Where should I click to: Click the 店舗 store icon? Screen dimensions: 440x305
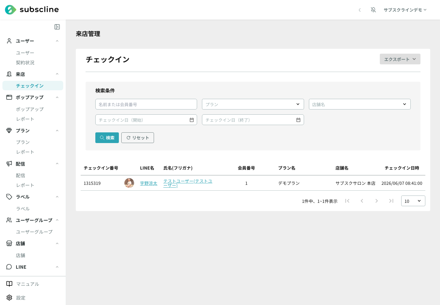(9, 243)
